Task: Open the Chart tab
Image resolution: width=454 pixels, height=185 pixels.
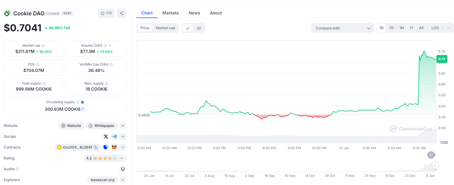Action: coord(147,13)
